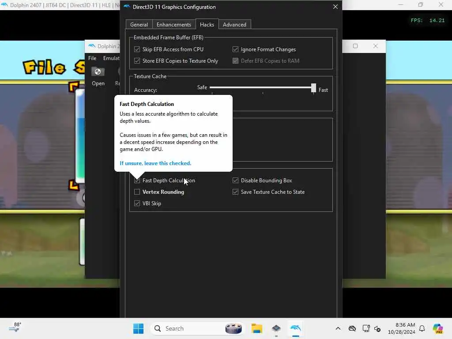The width and height of the screenshot is (452, 339).
Task: Click Dolphin icon in background main window title
Action: tap(92, 46)
